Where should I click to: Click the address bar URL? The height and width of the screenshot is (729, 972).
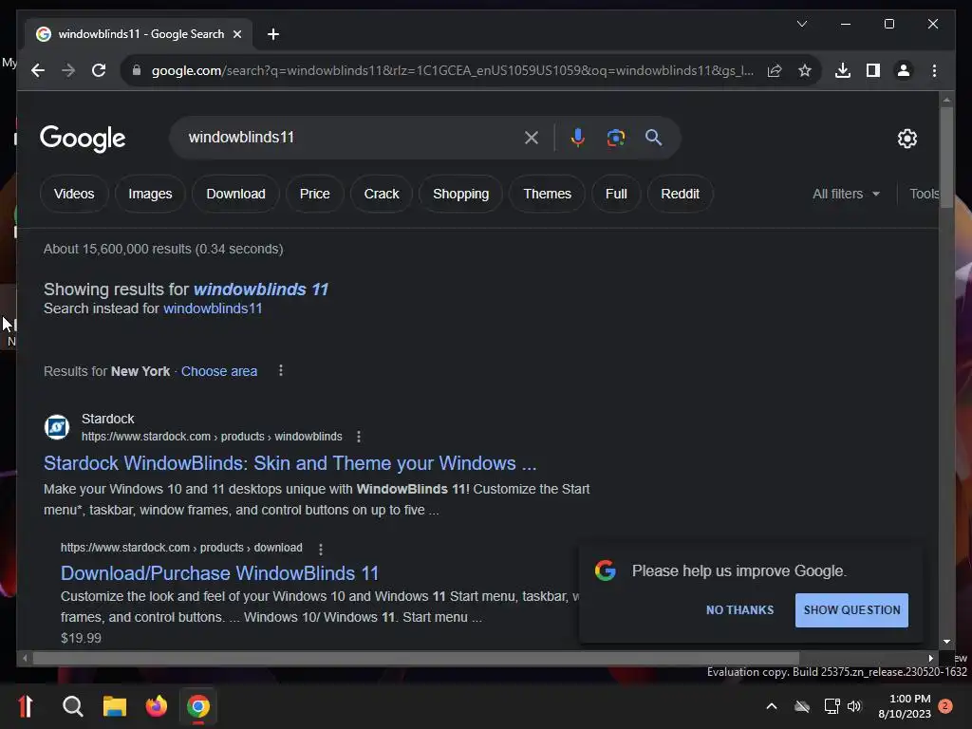pyautogui.click(x=453, y=70)
